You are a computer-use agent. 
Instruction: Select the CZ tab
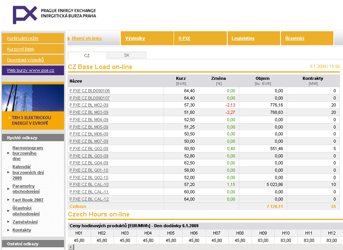(x=87, y=56)
